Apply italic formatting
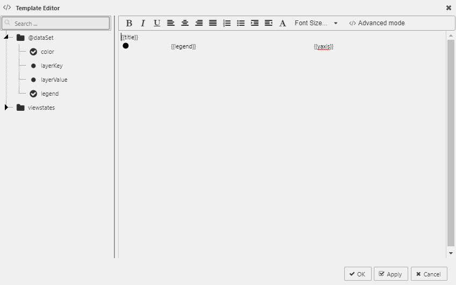The height and width of the screenshot is (285, 456). coord(143,23)
